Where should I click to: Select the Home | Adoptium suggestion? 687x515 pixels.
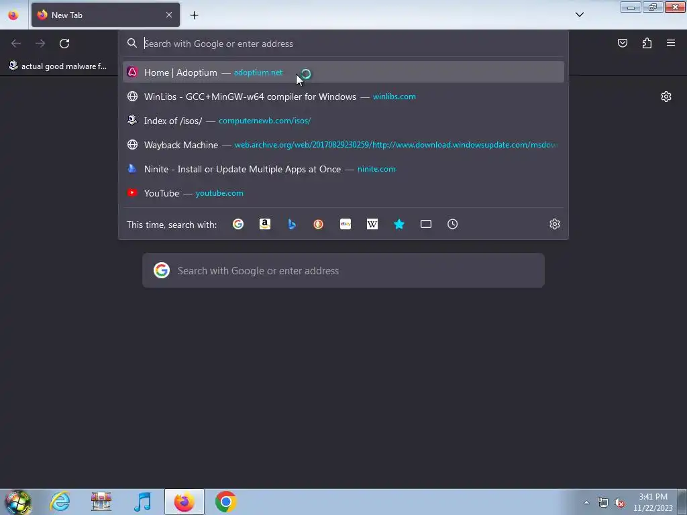point(343,72)
